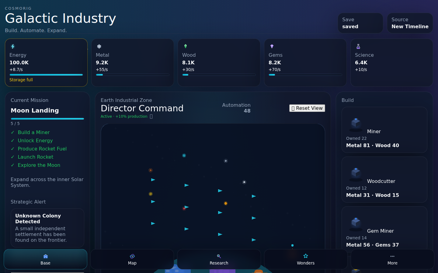Image resolution: width=438 pixels, height=273 pixels.
Task: Select the Gem Miner building icon
Action: (356, 224)
